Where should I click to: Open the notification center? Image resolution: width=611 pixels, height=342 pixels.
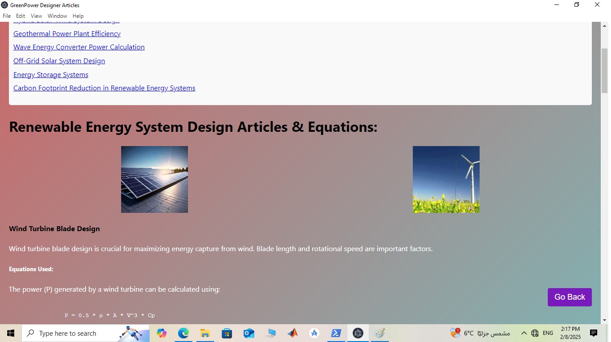[594, 333]
